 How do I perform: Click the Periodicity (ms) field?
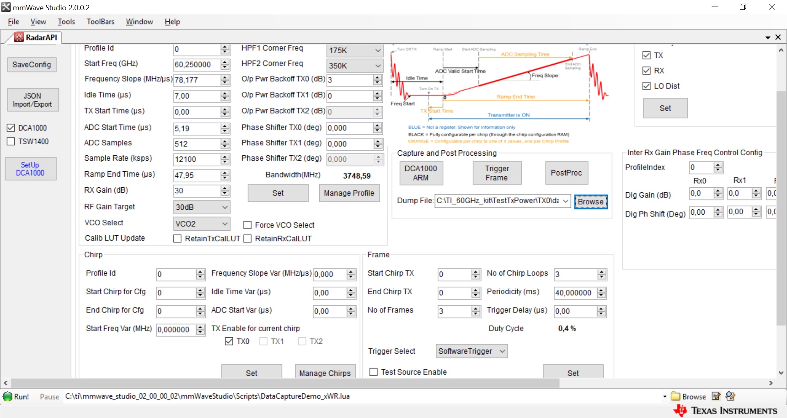click(575, 293)
